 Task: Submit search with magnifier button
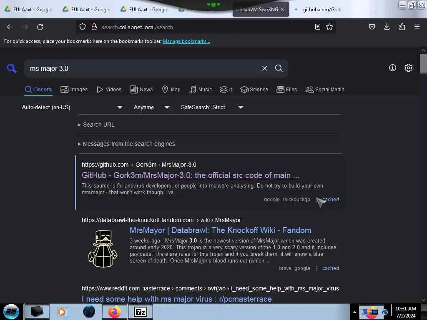pos(279,68)
